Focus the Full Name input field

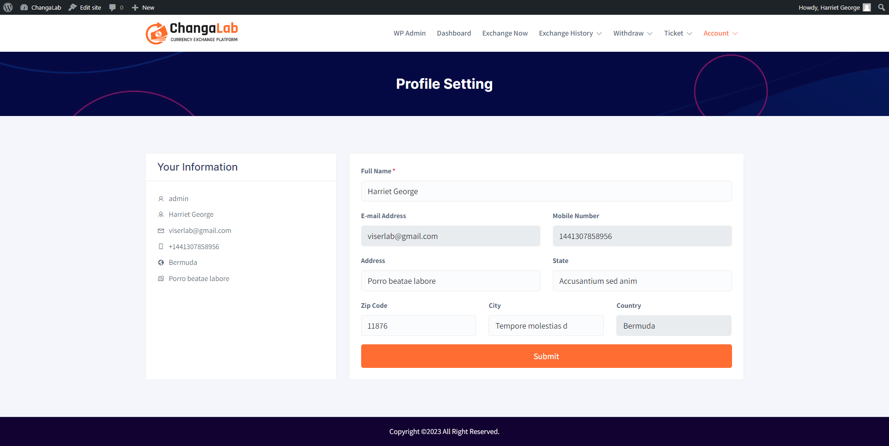[546, 191]
